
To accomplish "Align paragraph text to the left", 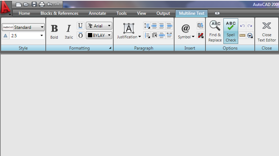I will [x=154, y=26].
